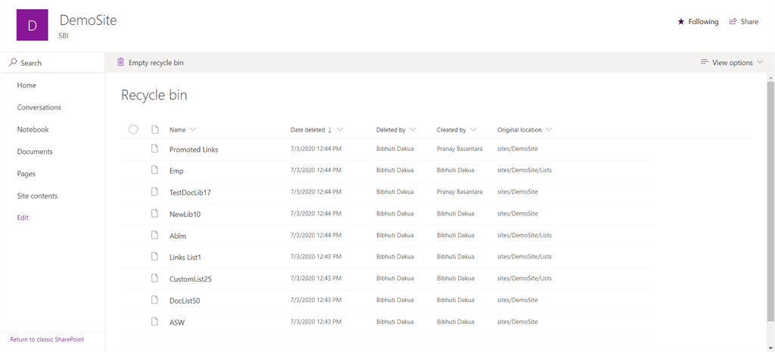Viewport: 775px width, 352px height.
Task: Select the DocList50 item name
Action: click(185, 300)
